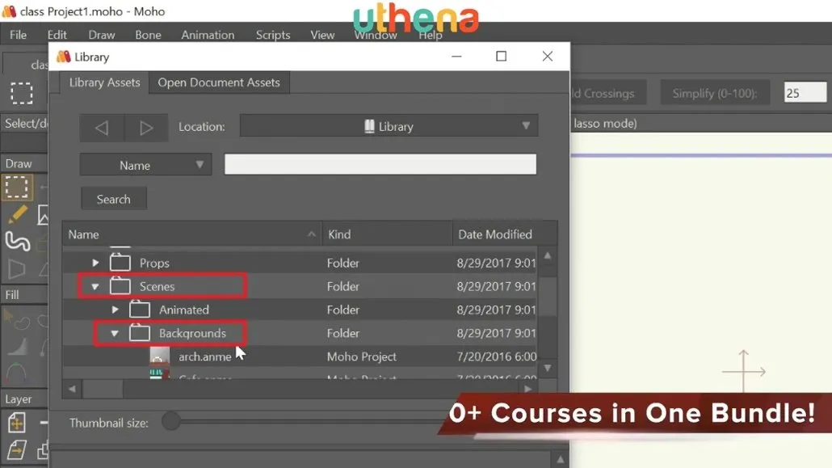Maximize the Library window
The image size is (832, 468).
click(501, 57)
